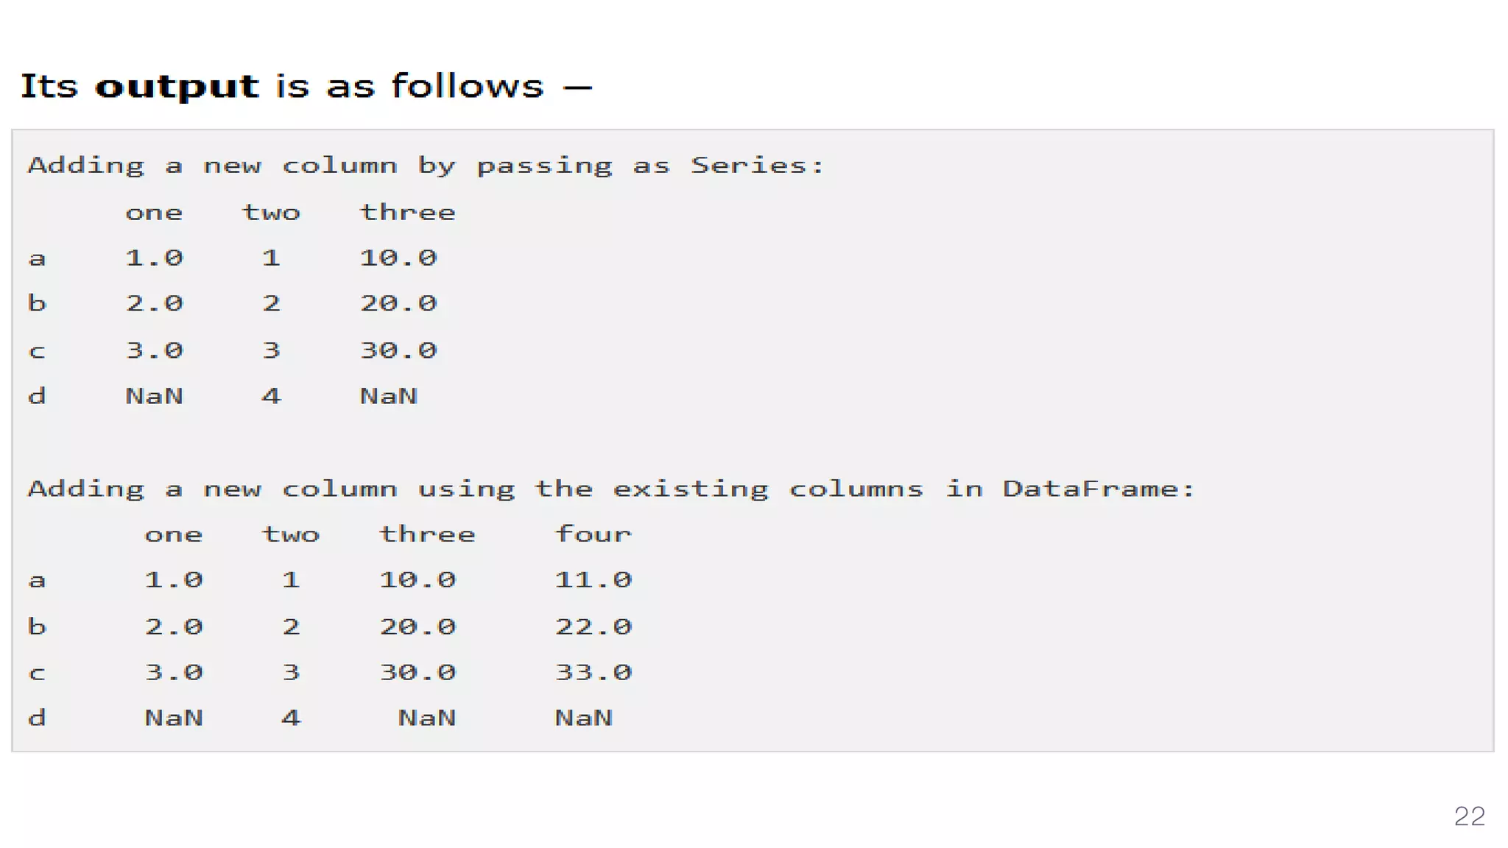
Task: Click 'three' header in second table
Action: (x=428, y=534)
